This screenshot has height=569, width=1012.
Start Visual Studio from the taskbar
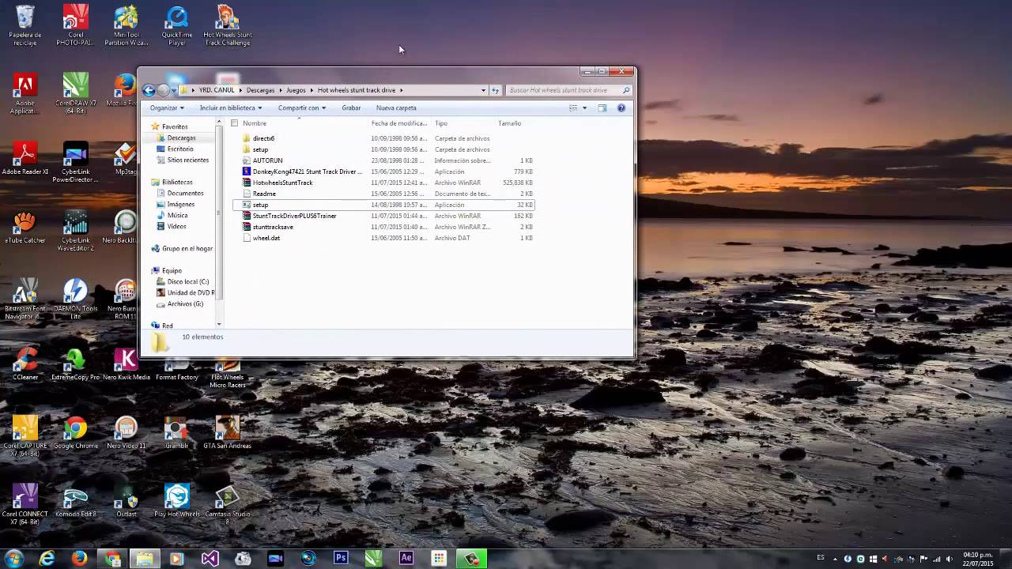pyautogui.click(x=210, y=559)
